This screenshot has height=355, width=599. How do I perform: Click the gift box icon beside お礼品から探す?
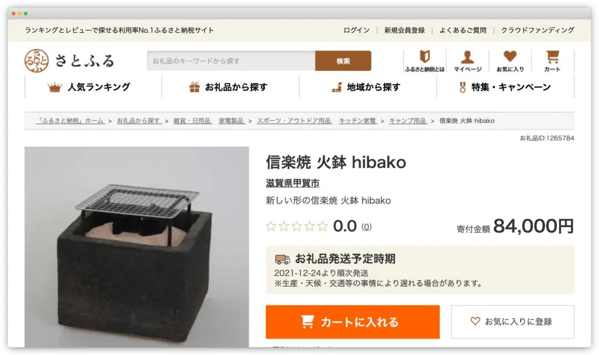point(194,88)
